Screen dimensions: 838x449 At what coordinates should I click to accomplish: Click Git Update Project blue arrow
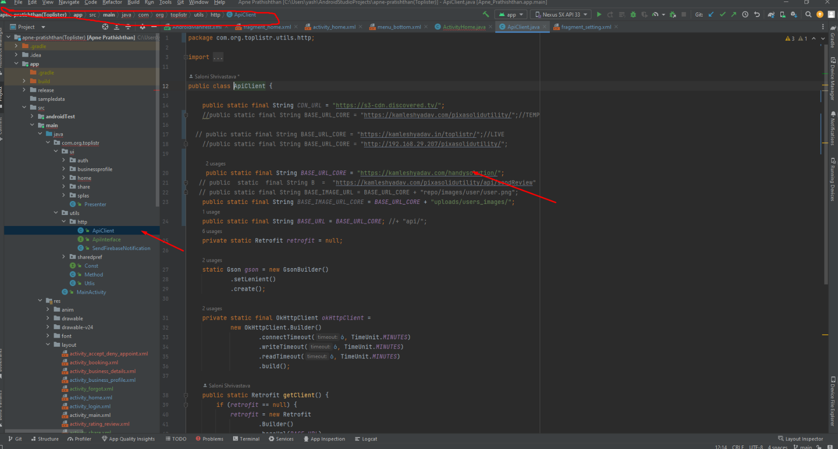pos(711,15)
